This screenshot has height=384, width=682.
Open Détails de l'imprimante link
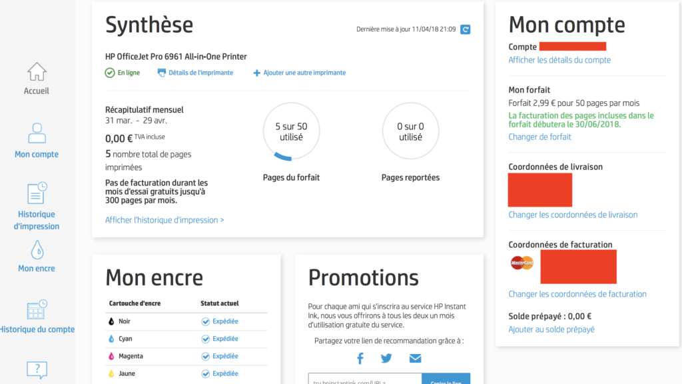200,73
